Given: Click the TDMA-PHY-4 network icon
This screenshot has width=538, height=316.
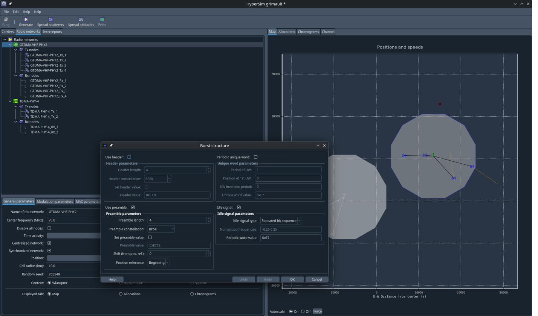Looking at the screenshot, I should point(16,101).
